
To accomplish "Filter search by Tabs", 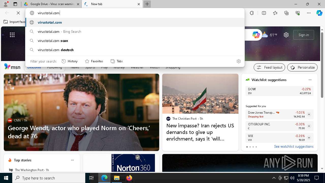I will [x=117, y=61].
